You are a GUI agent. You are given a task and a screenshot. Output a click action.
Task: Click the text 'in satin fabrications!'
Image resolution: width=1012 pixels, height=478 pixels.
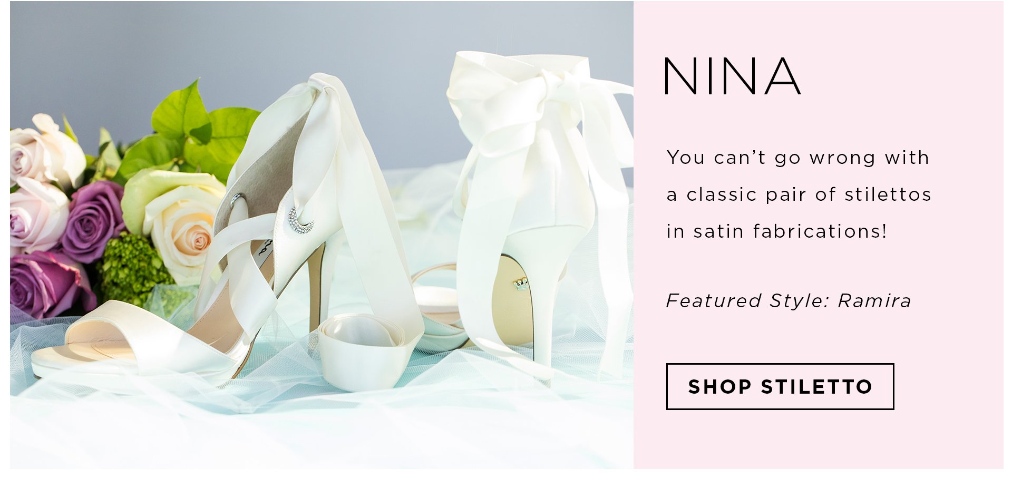[776, 231]
